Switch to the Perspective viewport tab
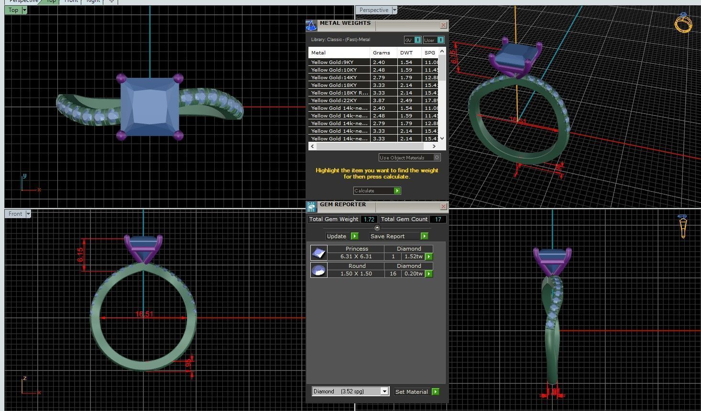Viewport: 701px width, 411px height. click(23, 1)
